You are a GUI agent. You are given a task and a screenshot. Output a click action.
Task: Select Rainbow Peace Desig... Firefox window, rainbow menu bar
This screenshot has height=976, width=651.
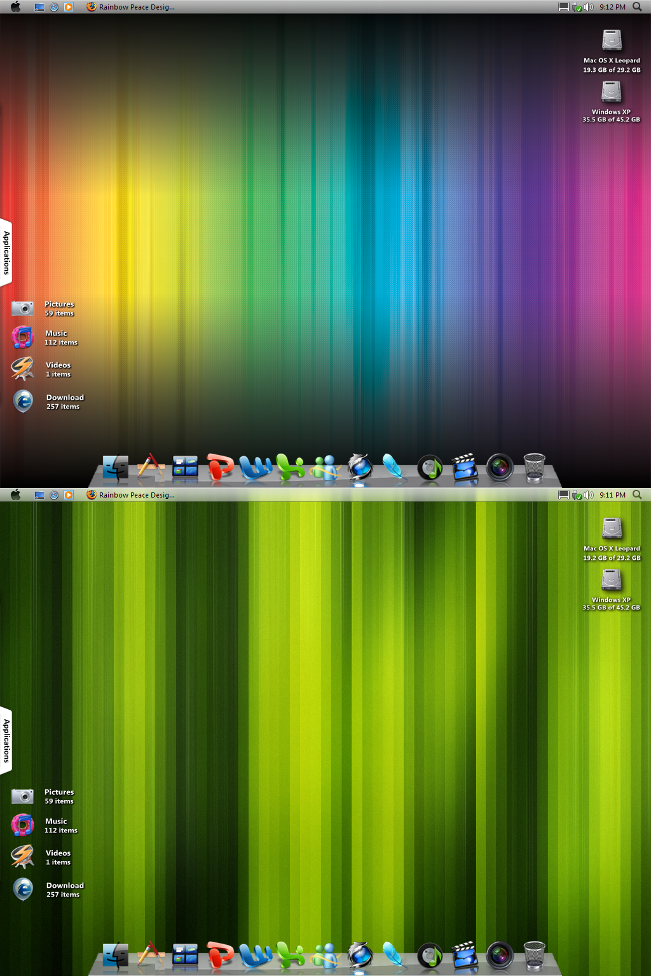131,7
